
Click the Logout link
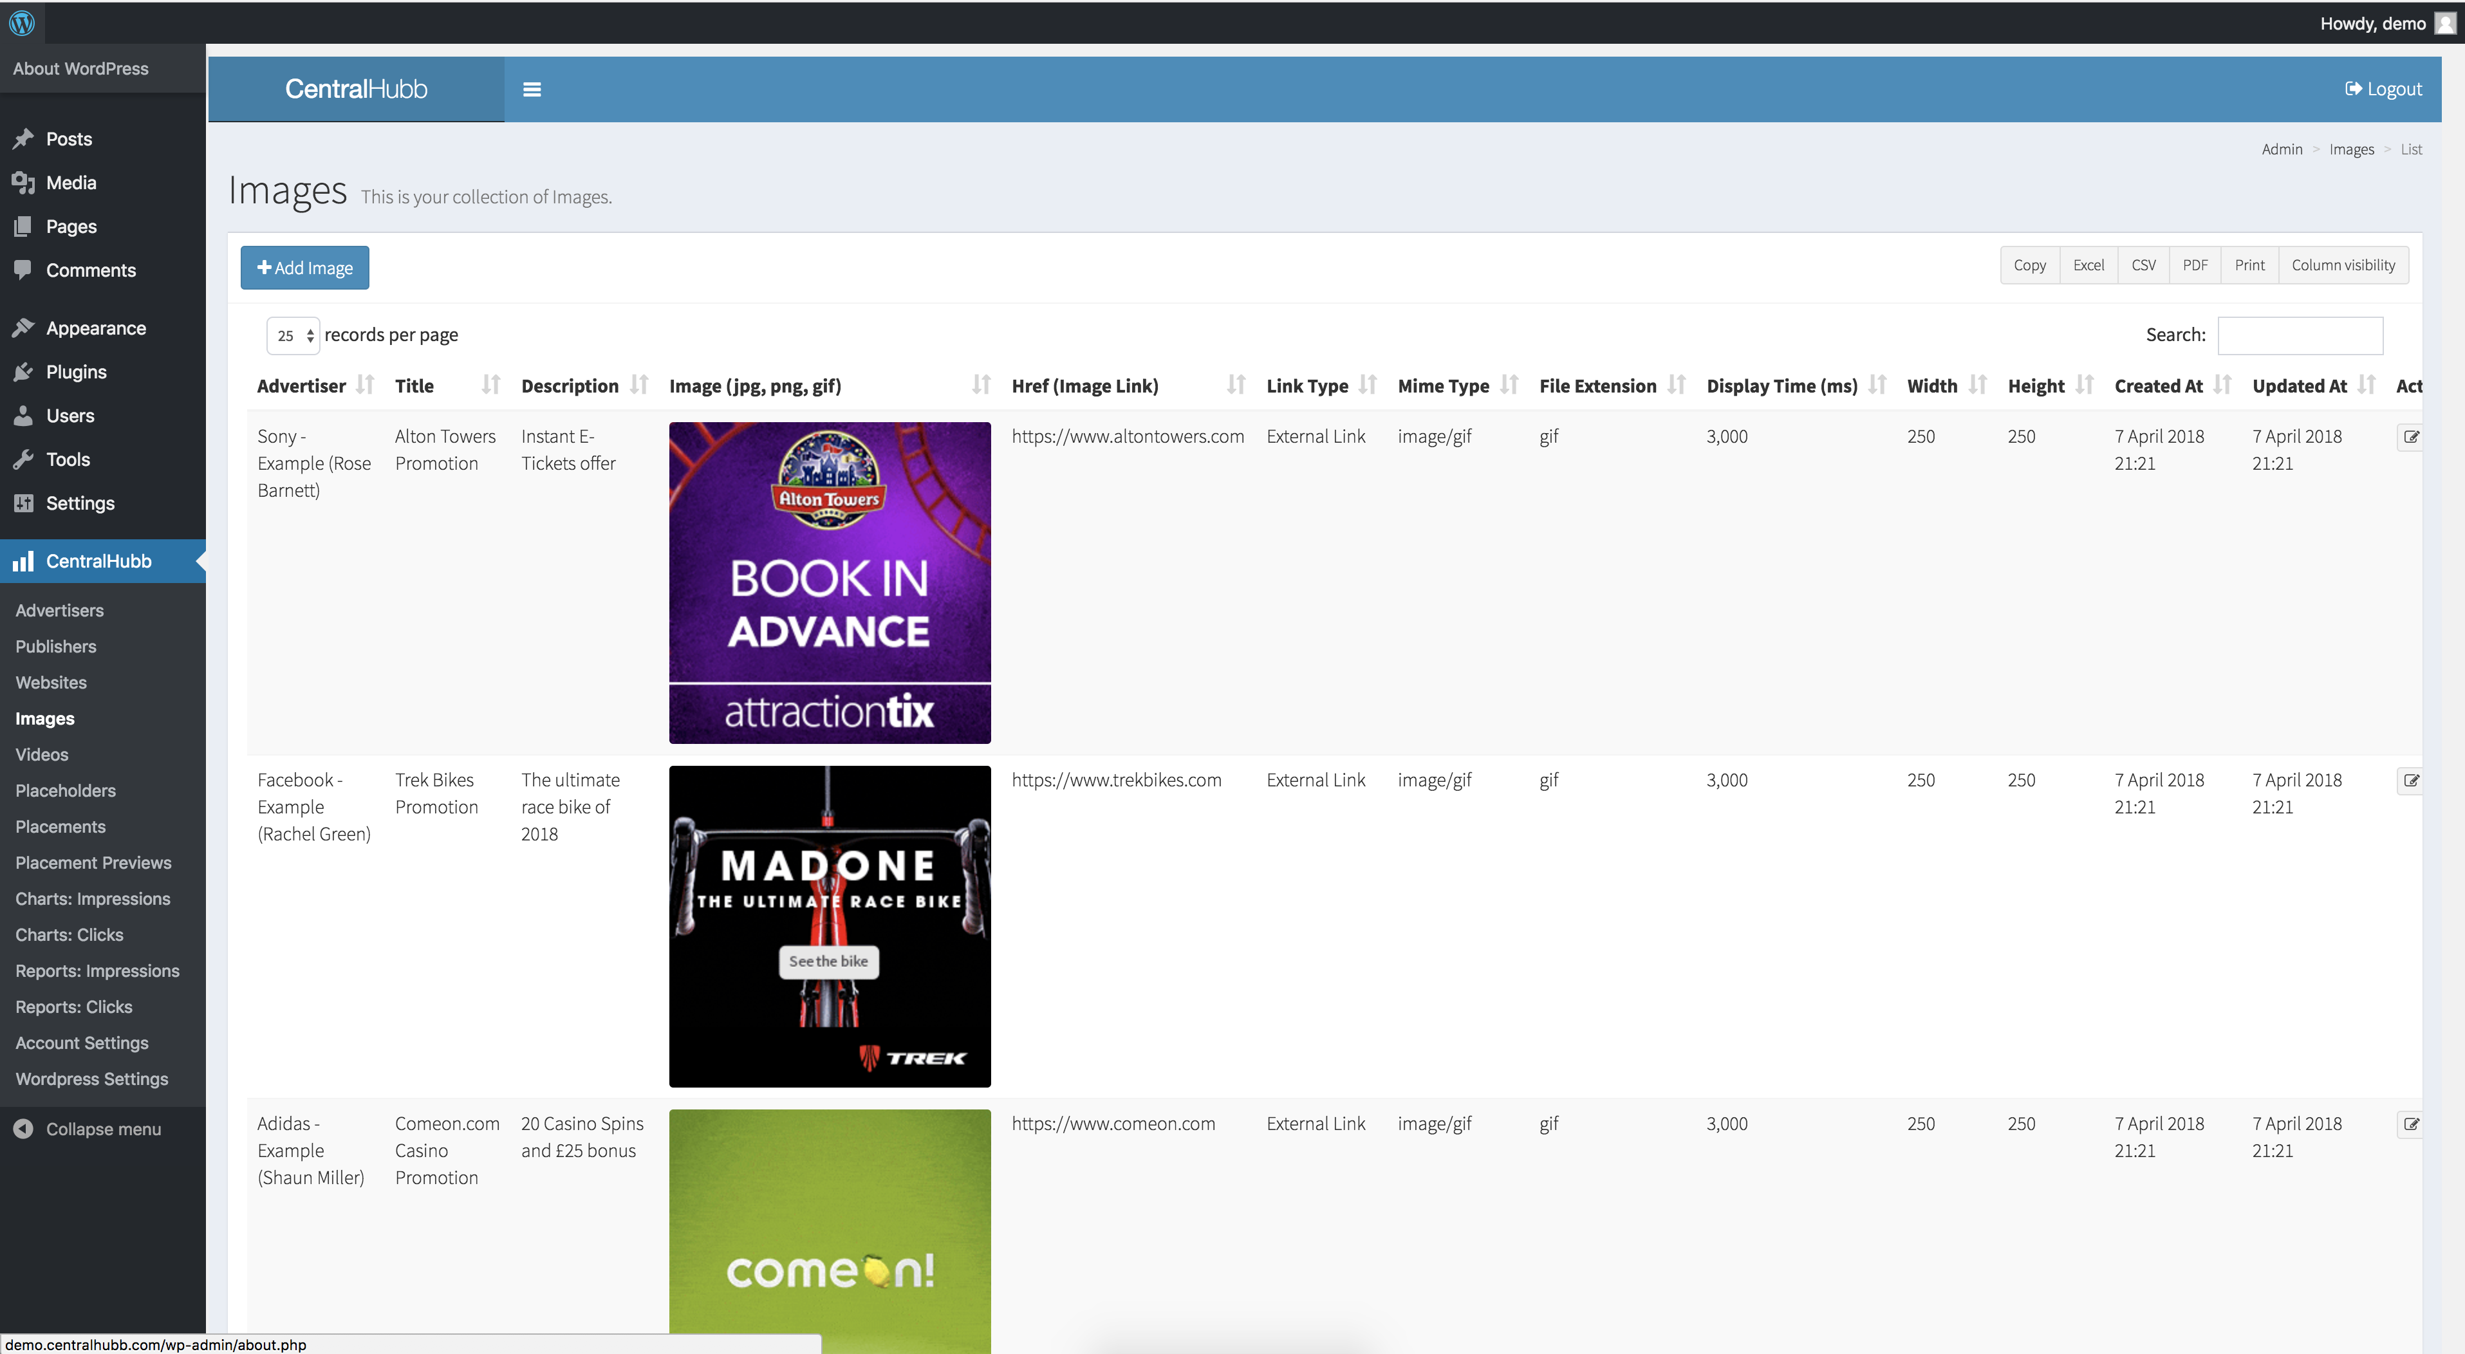click(2383, 89)
